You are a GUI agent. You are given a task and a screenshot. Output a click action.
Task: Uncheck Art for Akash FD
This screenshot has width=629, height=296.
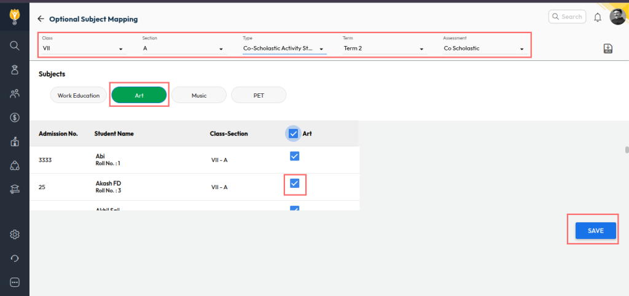[294, 183]
